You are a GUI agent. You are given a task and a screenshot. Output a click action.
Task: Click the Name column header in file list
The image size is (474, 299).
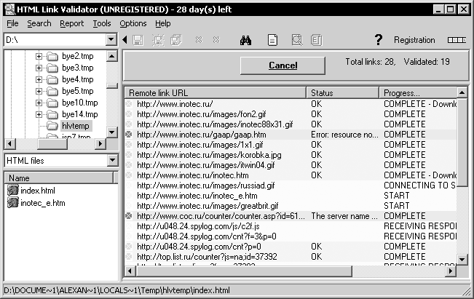click(59, 178)
